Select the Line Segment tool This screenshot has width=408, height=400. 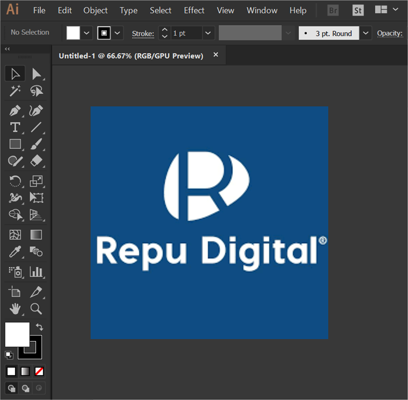pyautogui.click(x=36, y=127)
